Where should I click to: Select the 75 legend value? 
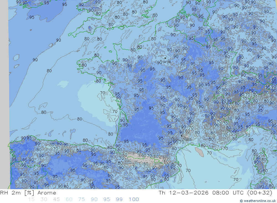click(x=81, y=199)
